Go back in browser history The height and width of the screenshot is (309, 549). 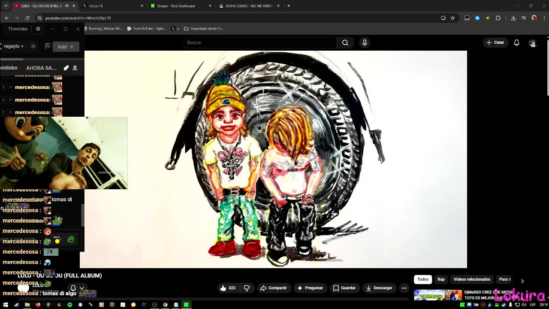click(x=6, y=18)
